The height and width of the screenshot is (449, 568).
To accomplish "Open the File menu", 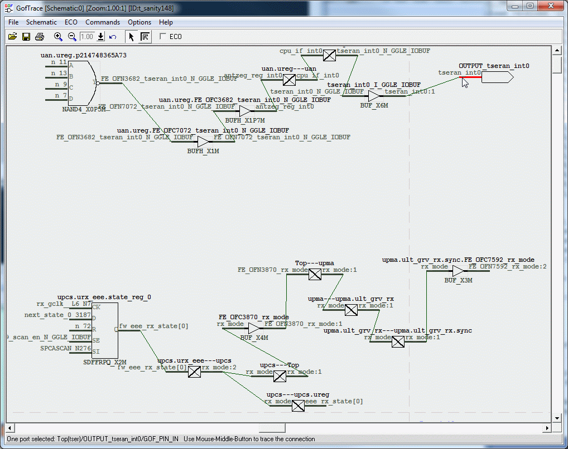I will pos(13,22).
